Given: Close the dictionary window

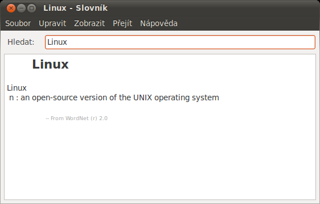Looking at the screenshot, I should click(11, 8).
